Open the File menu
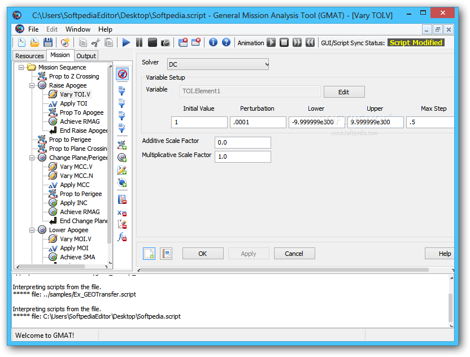 [x=33, y=29]
